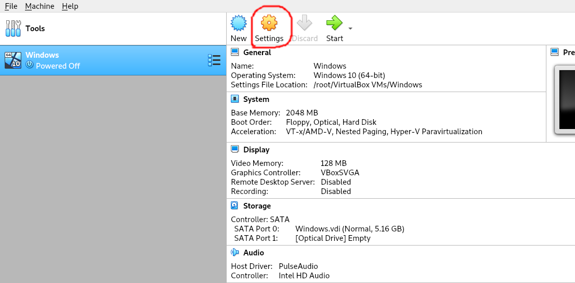
Task: Click the Audio speaker icon
Action: click(x=234, y=252)
